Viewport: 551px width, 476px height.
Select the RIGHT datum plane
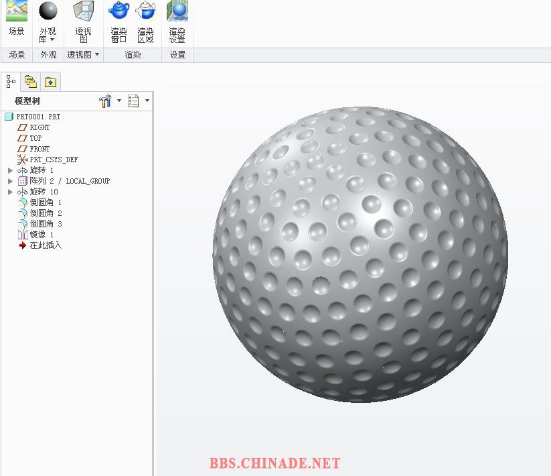[40, 127]
